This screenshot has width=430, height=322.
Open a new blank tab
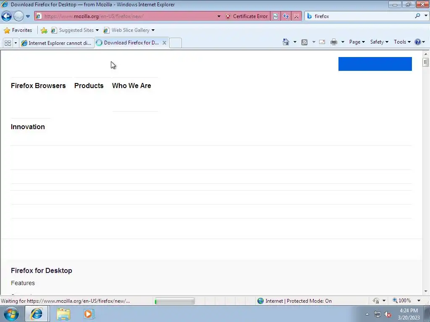coord(176,43)
